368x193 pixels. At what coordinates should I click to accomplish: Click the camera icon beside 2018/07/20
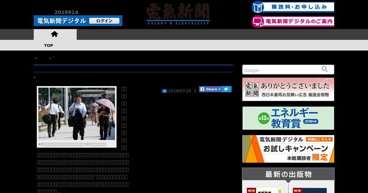click(164, 91)
